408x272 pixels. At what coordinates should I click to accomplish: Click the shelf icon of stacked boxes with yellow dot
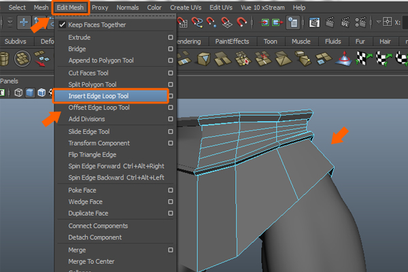303,58
